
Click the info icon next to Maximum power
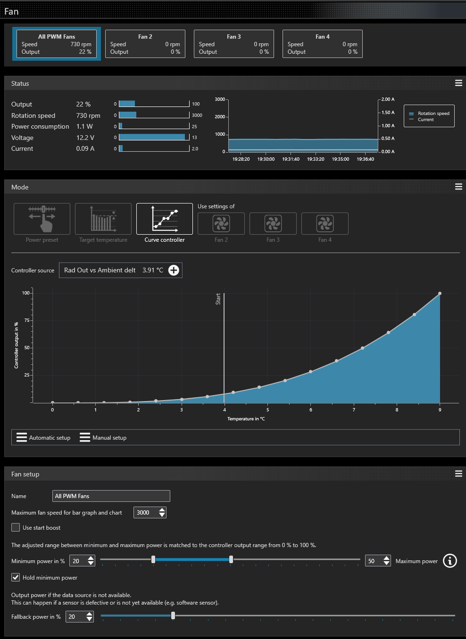[x=450, y=561]
